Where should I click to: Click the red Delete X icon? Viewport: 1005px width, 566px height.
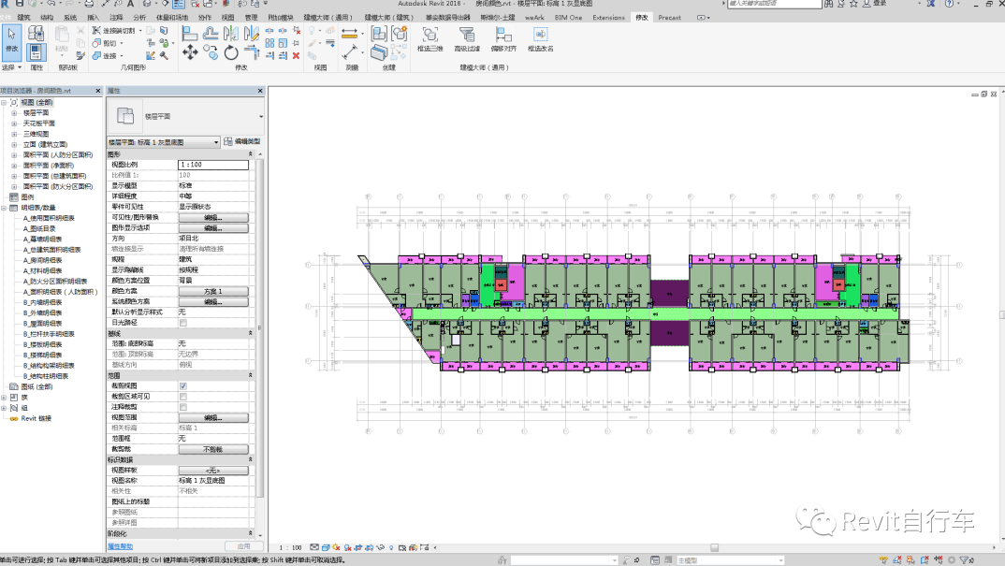(297, 55)
